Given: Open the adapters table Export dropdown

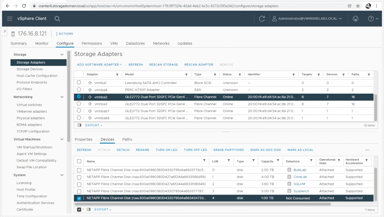Looking at the screenshot, I should point(94,125).
